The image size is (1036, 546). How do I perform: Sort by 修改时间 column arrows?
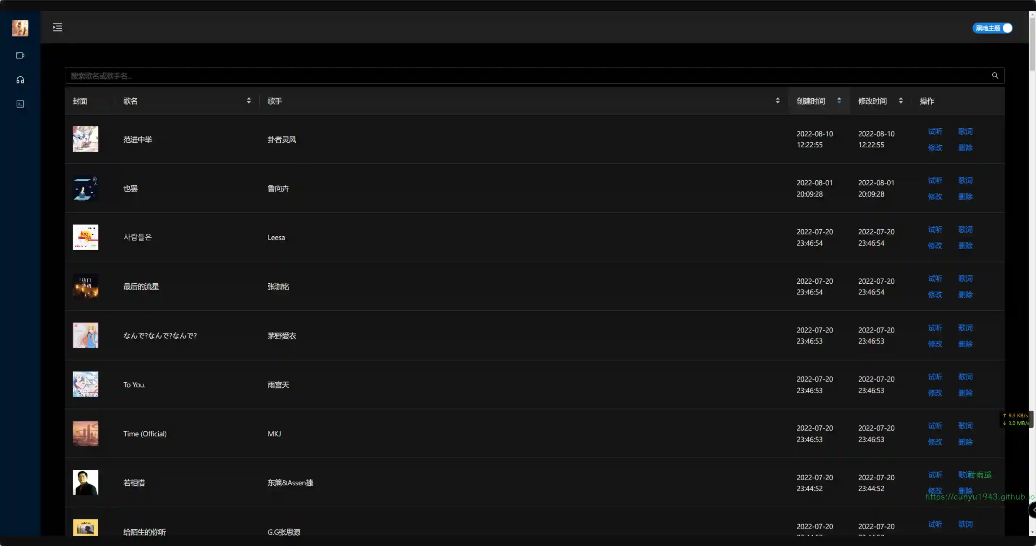pos(900,100)
